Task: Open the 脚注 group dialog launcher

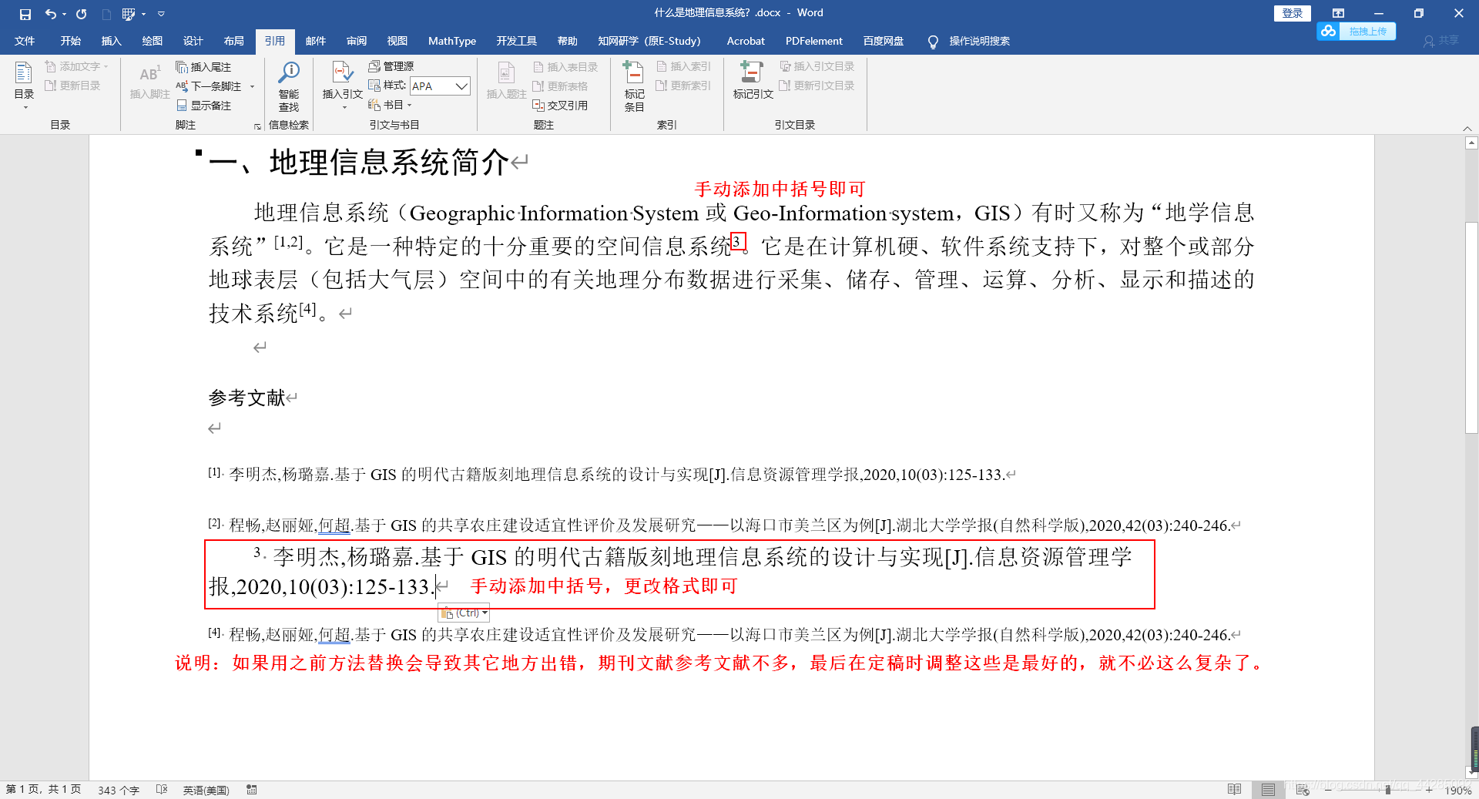Action: [257, 126]
